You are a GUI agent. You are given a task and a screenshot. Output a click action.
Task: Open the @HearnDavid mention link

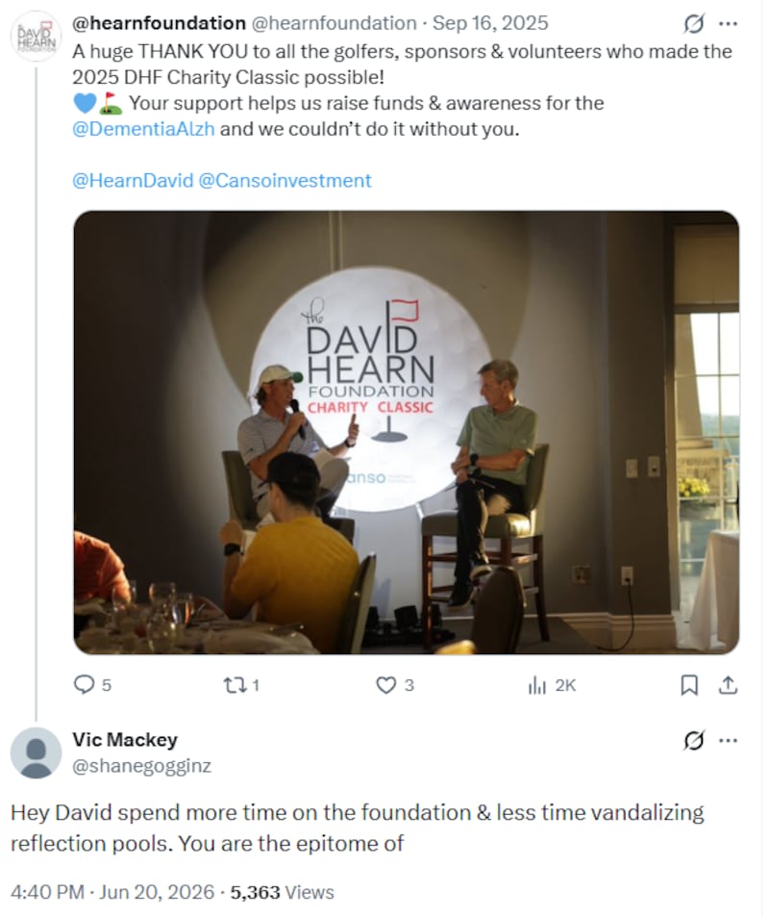coord(133,181)
